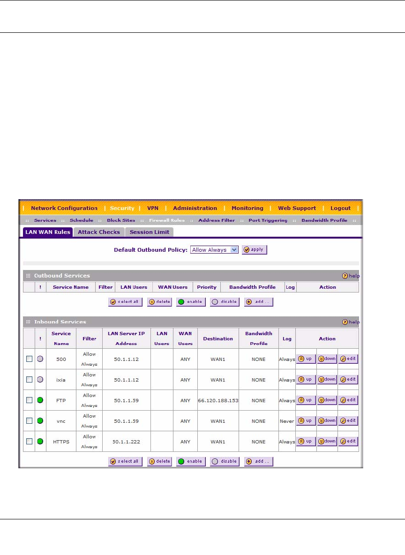Click the 66.120.188.153 destination cell
405x555 pixels.
tap(218, 401)
